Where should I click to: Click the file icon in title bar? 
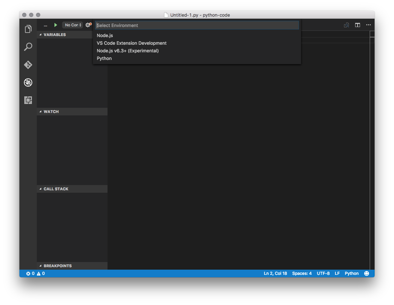tap(166, 15)
